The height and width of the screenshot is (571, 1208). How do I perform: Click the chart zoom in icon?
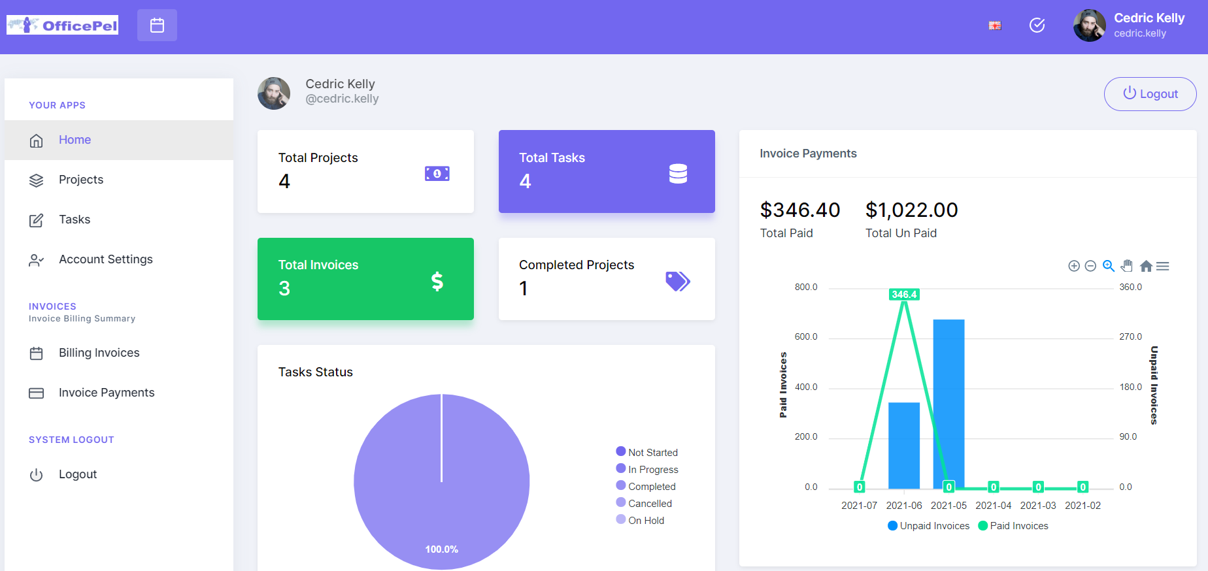[1074, 266]
